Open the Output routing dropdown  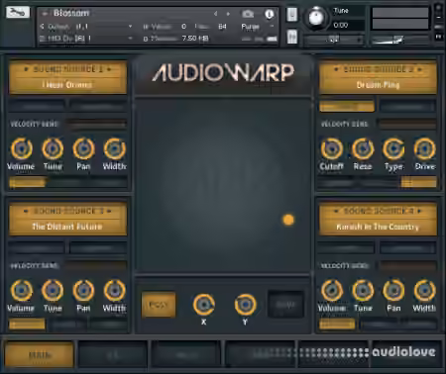(x=86, y=27)
